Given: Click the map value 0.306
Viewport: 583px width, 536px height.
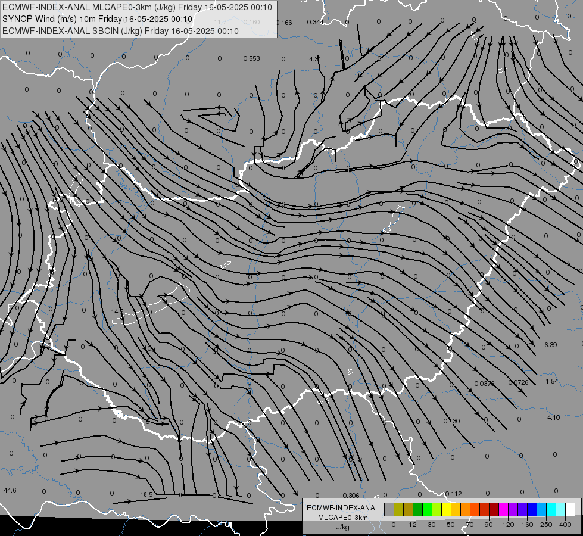Looking at the screenshot, I should pyautogui.click(x=351, y=496).
